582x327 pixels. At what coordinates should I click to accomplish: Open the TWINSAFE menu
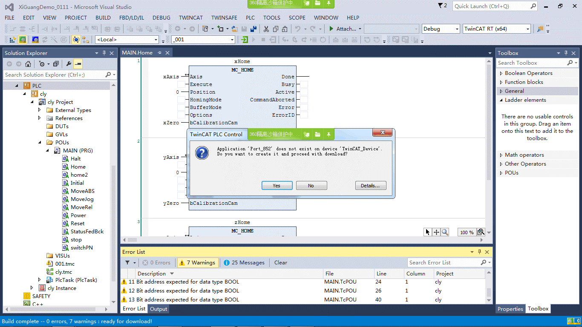(x=224, y=18)
